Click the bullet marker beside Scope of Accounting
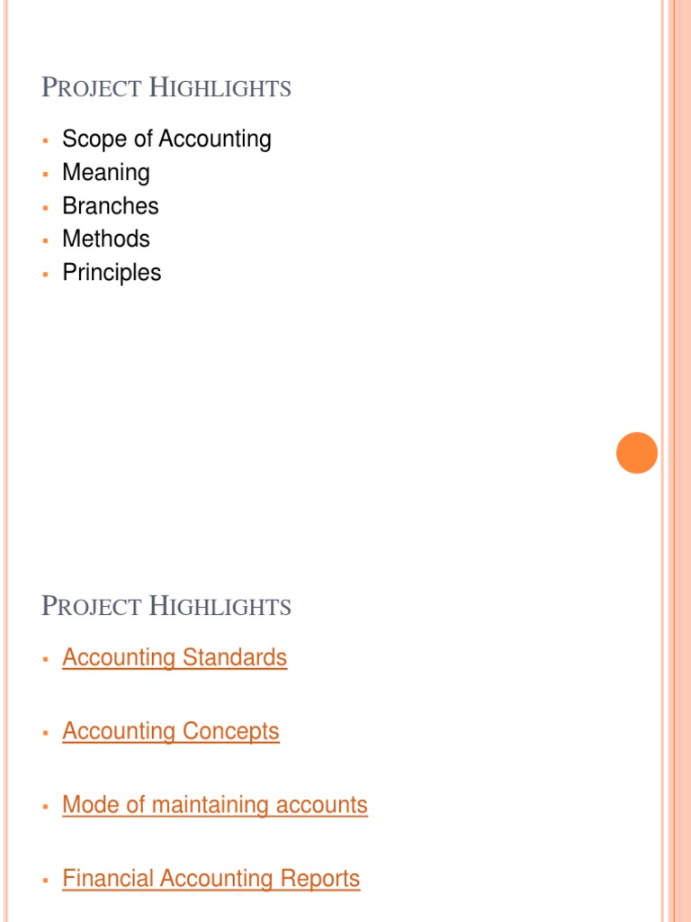This screenshot has width=691, height=922. 45,140
